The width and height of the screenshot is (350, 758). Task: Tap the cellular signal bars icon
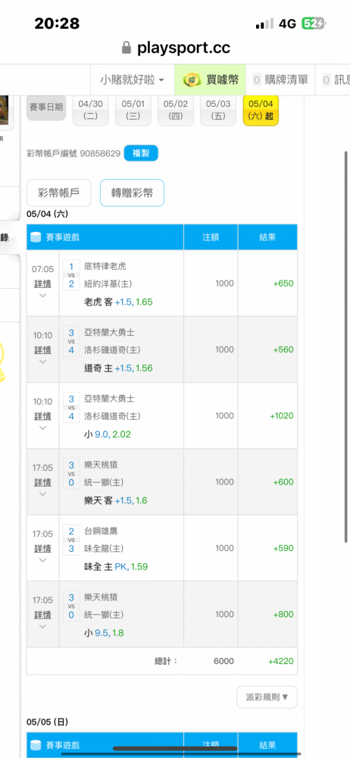click(x=264, y=23)
